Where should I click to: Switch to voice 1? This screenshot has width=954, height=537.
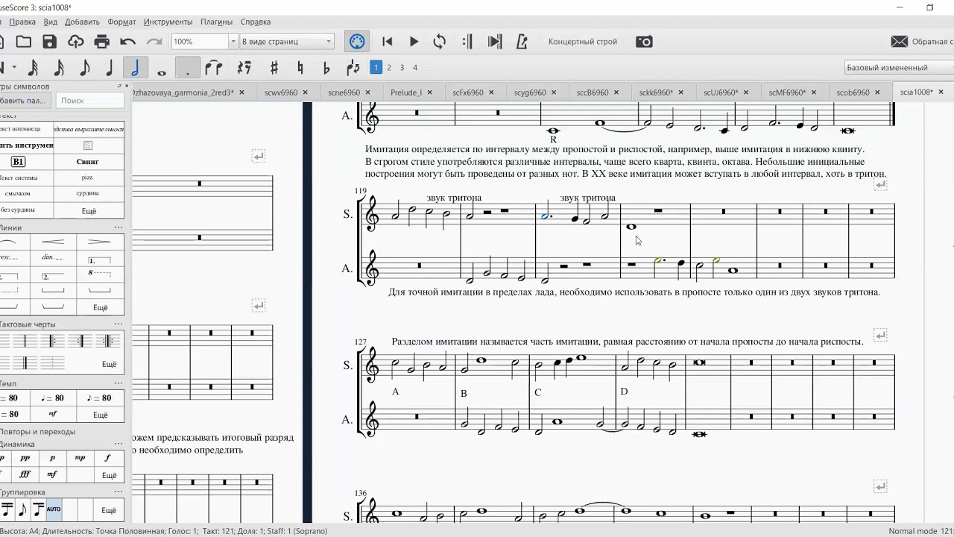pyautogui.click(x=376, y=67)
